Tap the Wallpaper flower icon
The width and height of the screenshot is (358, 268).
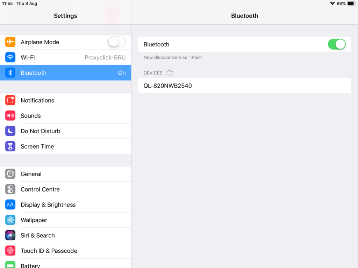coord(10,220)
